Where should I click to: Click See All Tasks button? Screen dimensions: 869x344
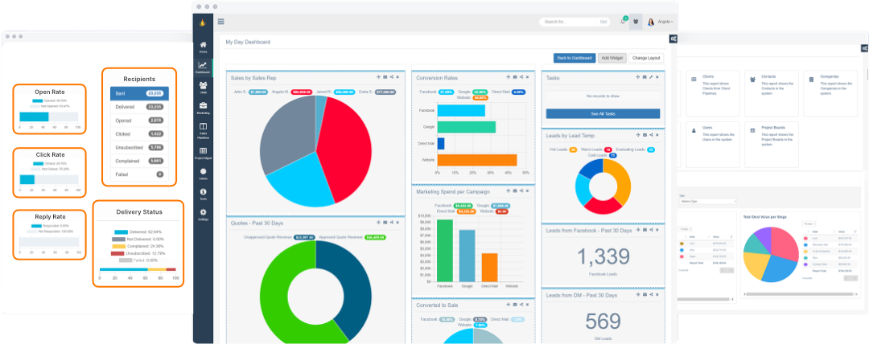(603, 113)
